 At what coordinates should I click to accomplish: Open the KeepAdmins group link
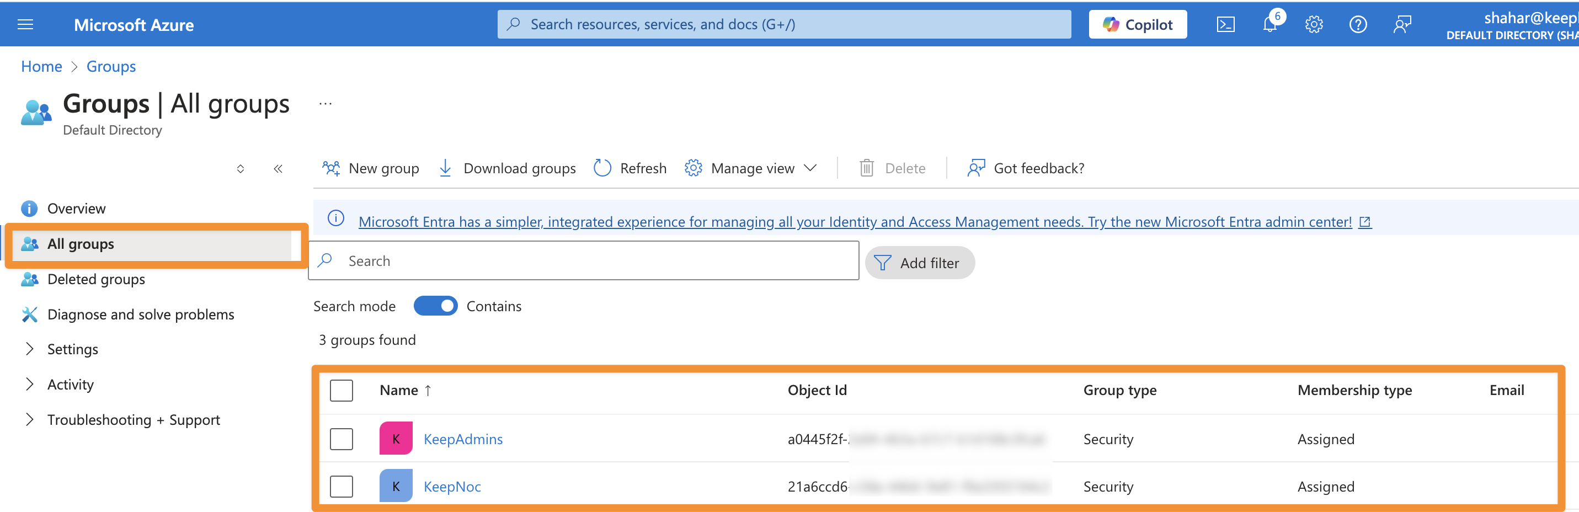463,439
